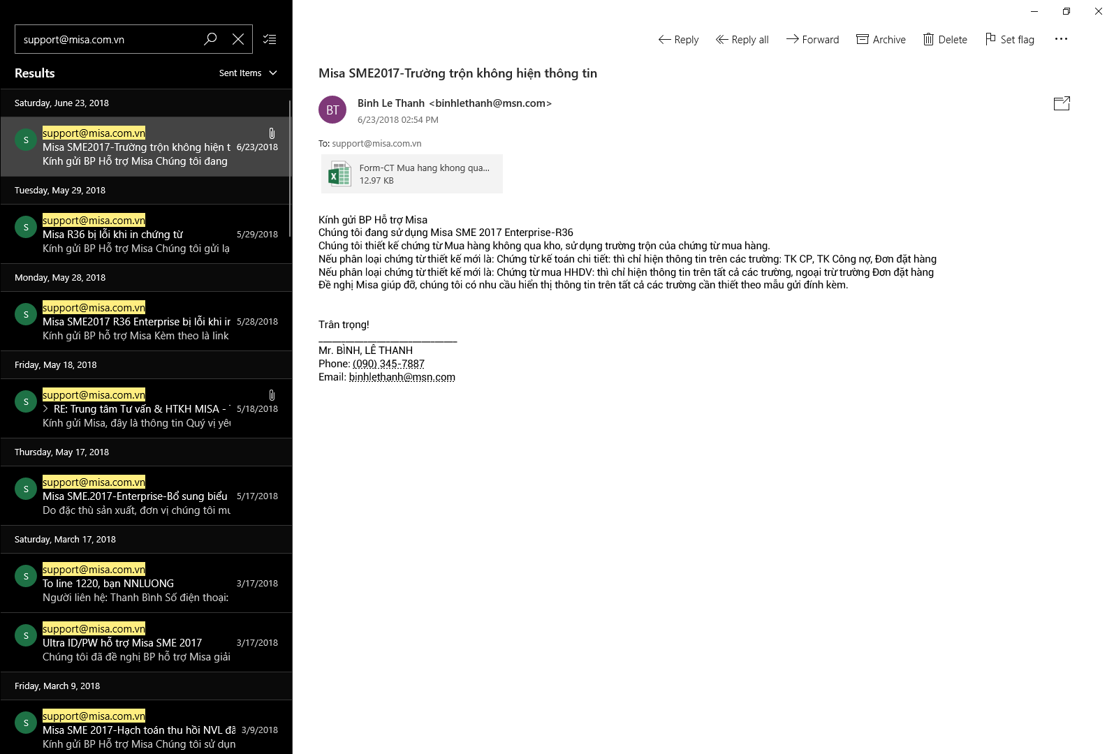Click the Reply button
1114x754 pixels.
[x=678, y=40]
